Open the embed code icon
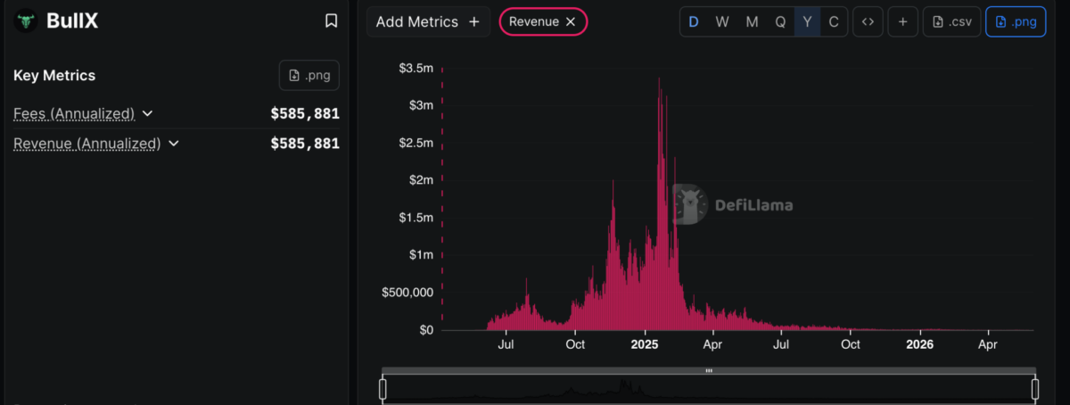 point(868,22)
